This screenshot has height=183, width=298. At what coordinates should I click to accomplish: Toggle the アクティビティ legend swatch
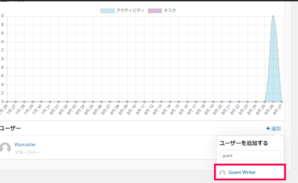coord(107,10)
